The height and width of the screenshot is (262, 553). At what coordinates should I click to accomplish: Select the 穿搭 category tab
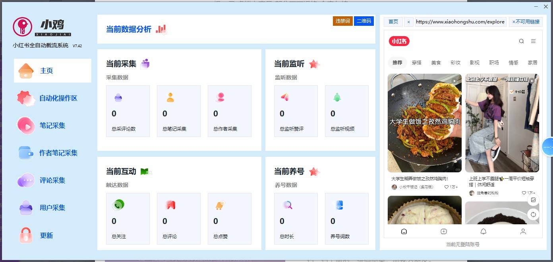click(416, 63)
